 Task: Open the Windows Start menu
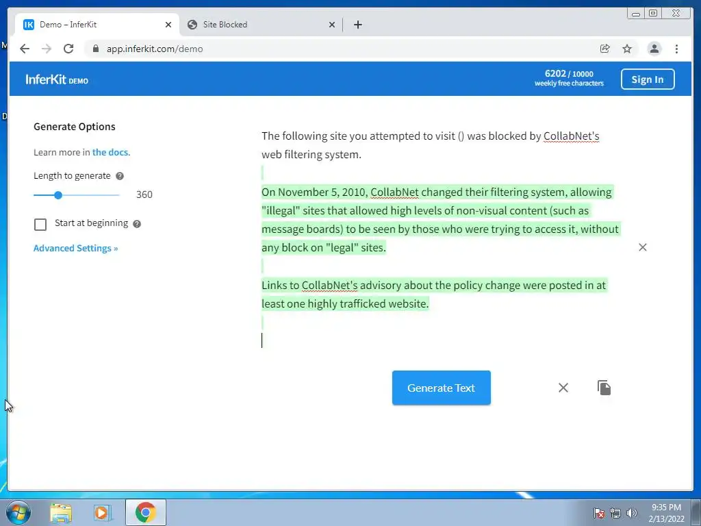pos(18,512)
